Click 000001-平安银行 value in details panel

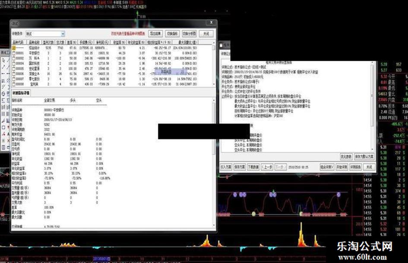(54, 110)
